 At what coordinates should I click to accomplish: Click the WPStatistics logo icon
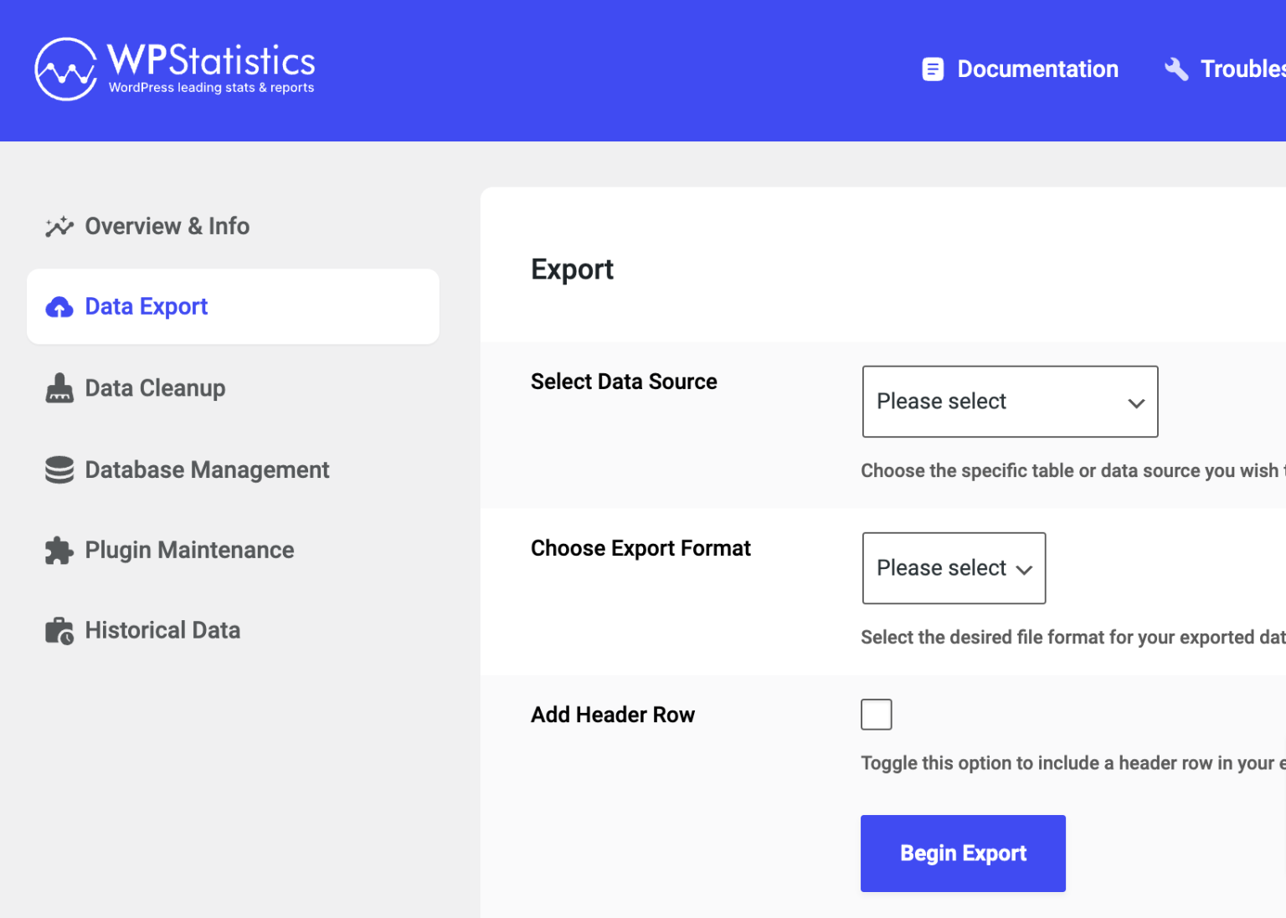click(65, 69)
